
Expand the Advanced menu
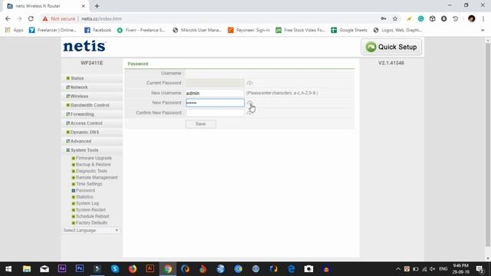tap(81, 141)
